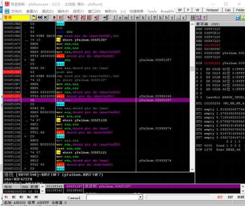
Task: Click the red question mark help icon
Action: click(204, 18)
